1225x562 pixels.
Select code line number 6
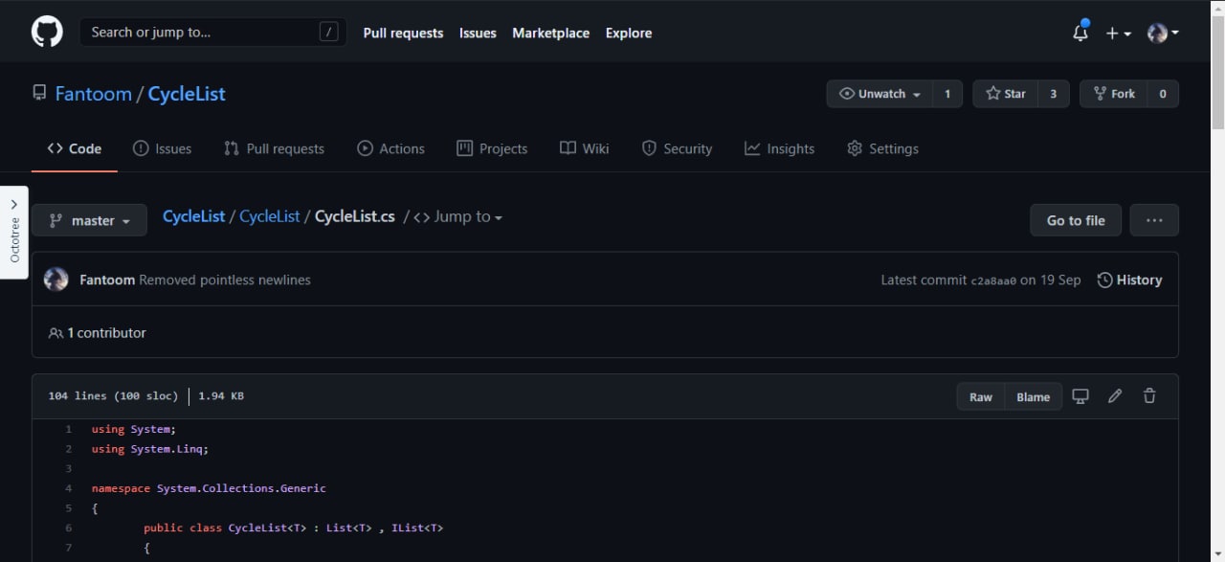coord(68,528)
